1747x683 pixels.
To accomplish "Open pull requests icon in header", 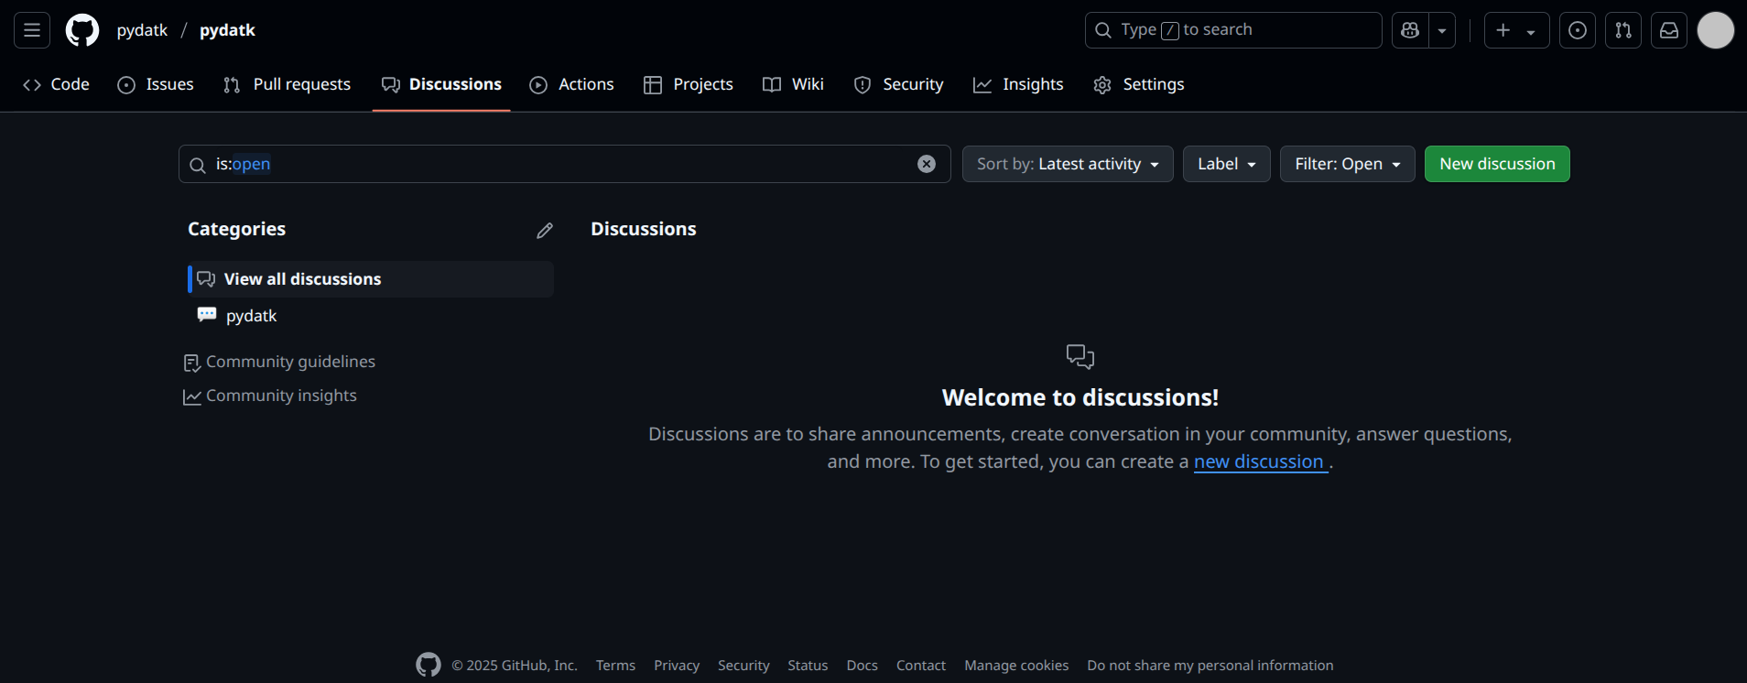I will click(1623, 30).
